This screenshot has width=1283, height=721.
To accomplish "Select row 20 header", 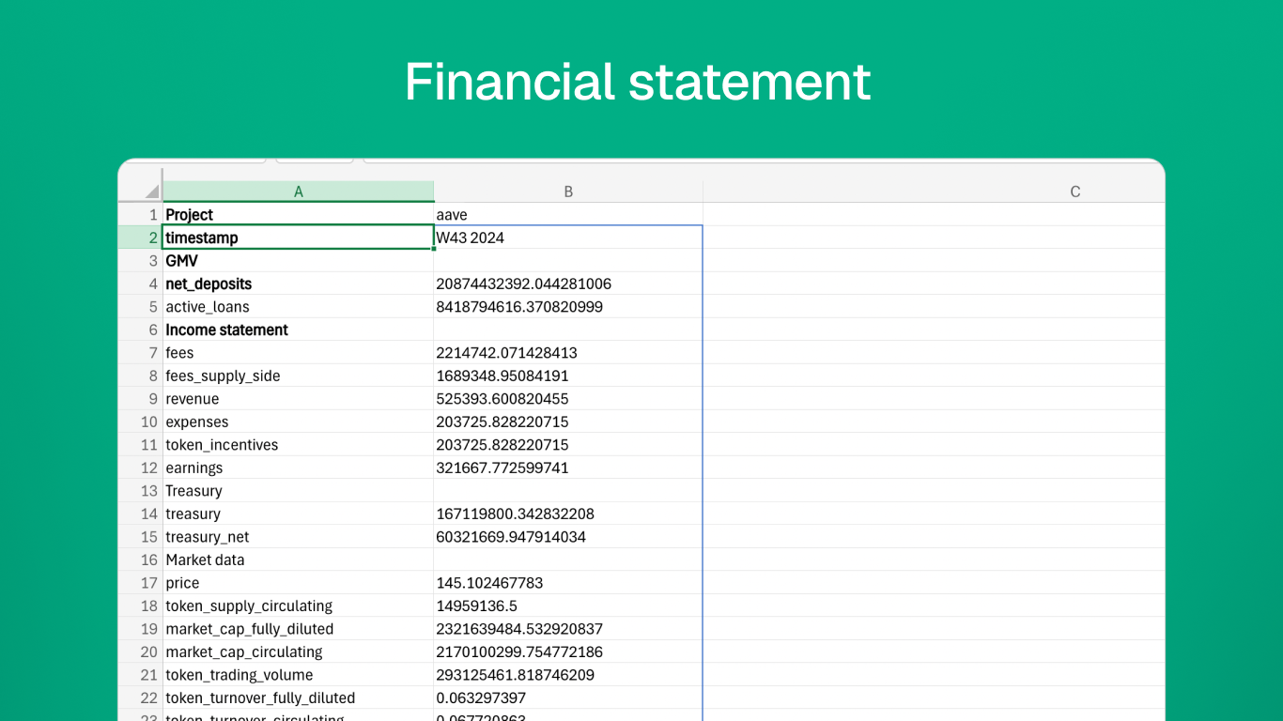I will tap(140, 652).
